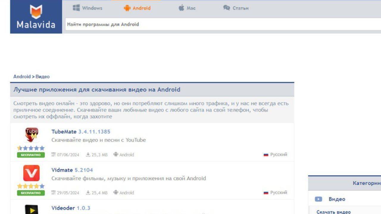Click heading Лучшие приложения для скачивания видео
The height and width of the screenshot is (214, 381).
click(x=97, y=89)
